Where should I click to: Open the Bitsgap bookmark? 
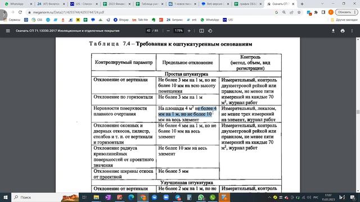121,20
